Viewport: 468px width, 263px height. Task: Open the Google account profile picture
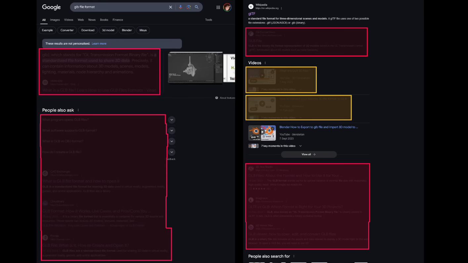click(x=227, y=7)
